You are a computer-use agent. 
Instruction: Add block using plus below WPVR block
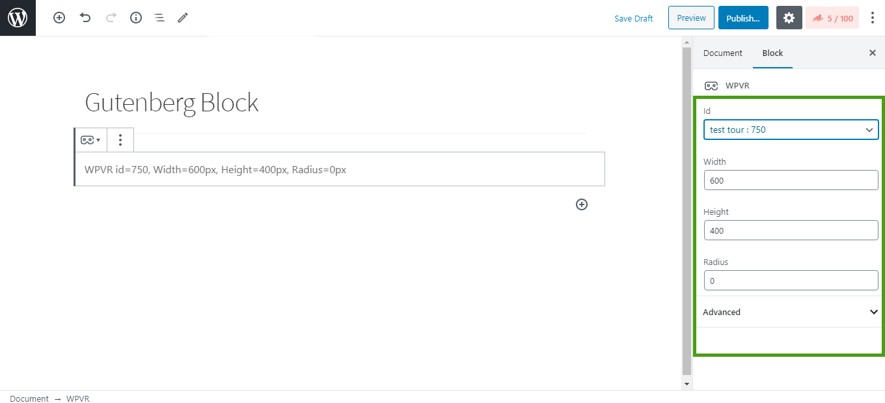pos(582,204)
